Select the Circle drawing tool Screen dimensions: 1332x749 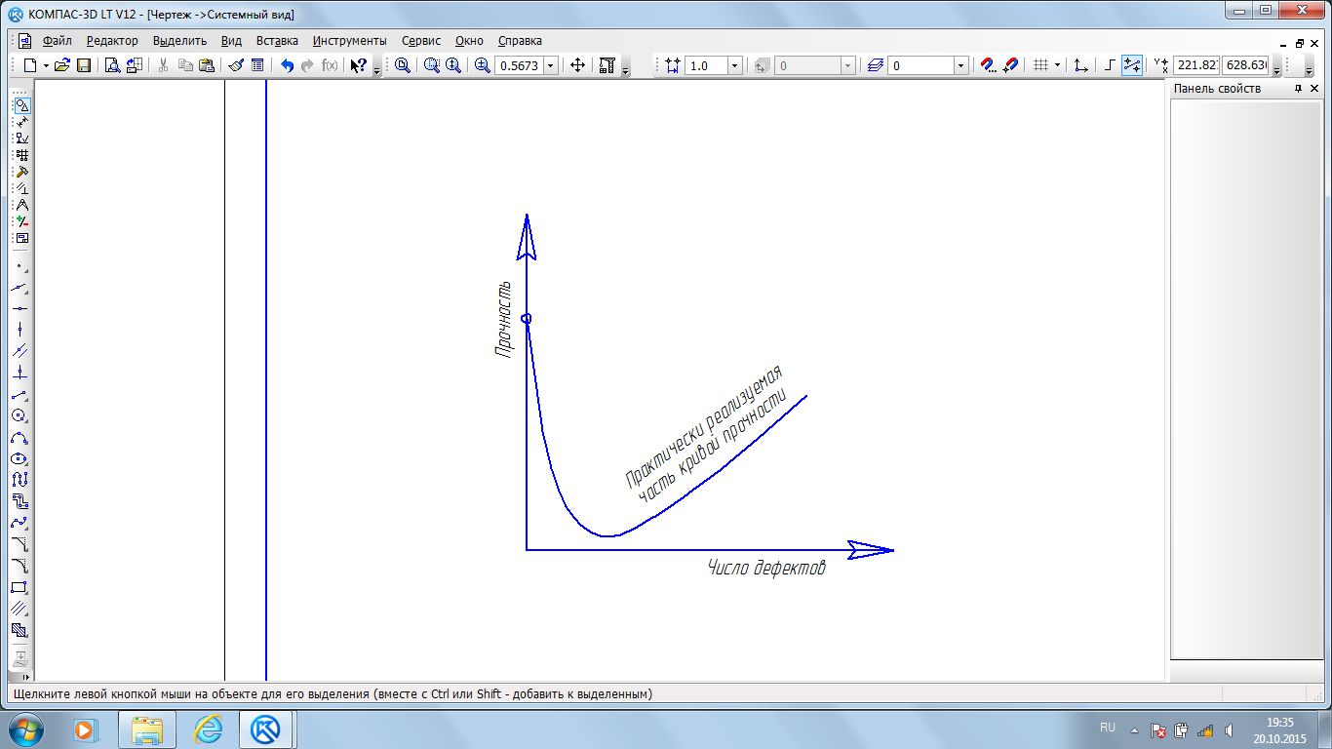(x=20, y=415)
